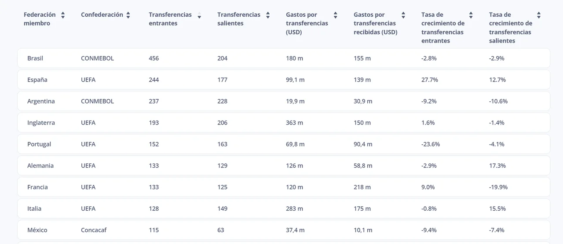Click México in the federation list

point(37,230)
